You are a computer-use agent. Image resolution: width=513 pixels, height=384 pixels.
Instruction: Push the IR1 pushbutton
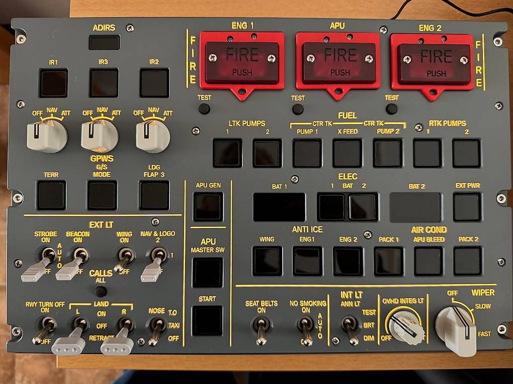pos(53,83)
